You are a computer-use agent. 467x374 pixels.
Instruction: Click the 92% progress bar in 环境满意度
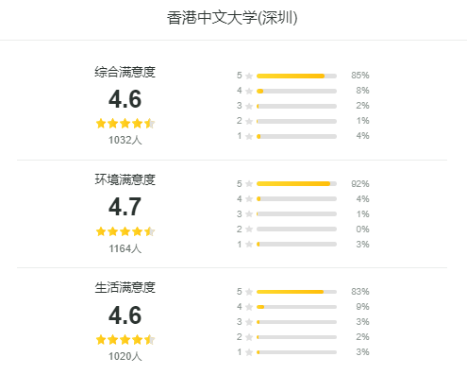click(296, 183)
